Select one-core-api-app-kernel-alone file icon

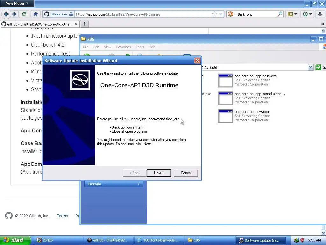226,98
